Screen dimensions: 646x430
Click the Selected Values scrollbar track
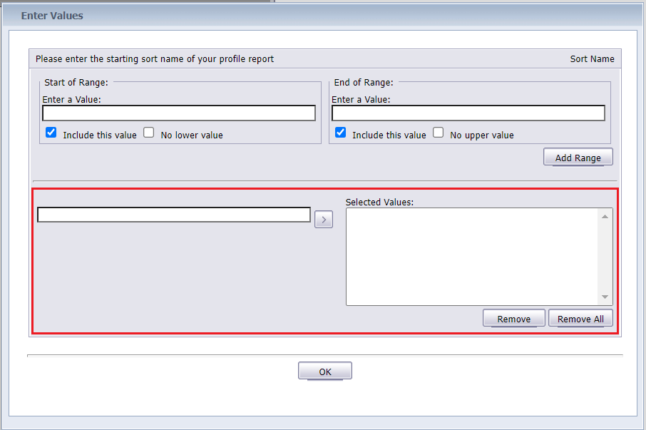coord(605,257)
